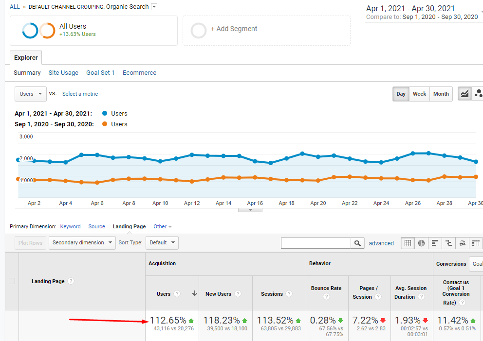The image size is (483, 341).
Task: Click the Landing Page help question mark
Action: 71,281
